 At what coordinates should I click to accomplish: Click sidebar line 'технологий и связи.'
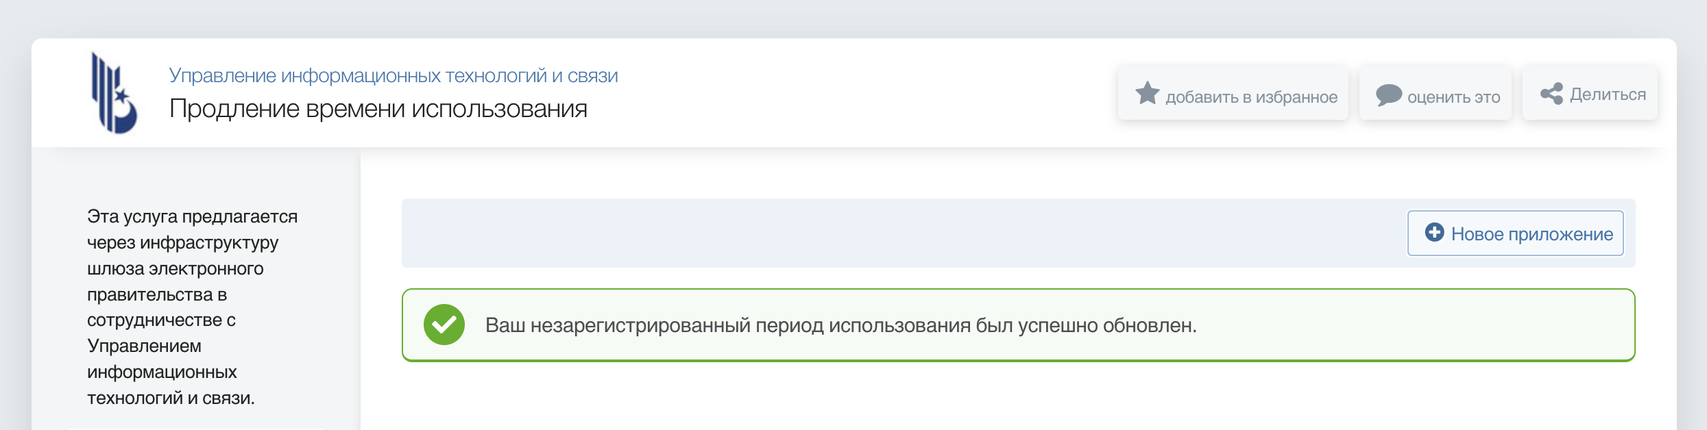tap(171, 398)
